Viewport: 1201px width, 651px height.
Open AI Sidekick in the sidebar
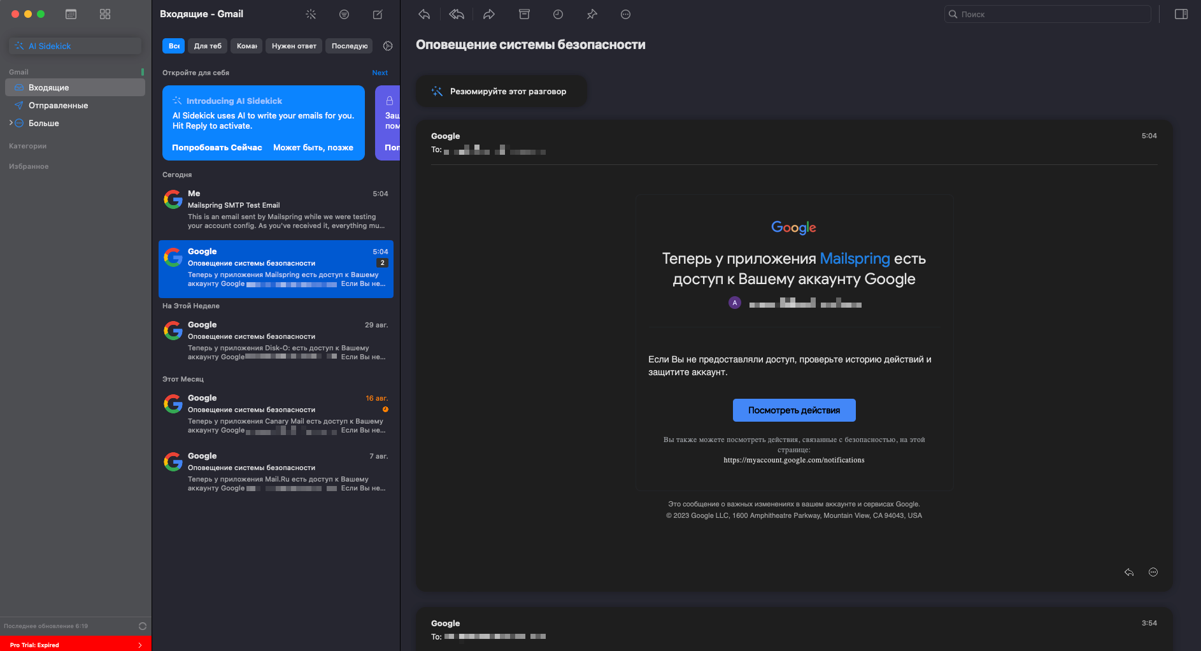(x=75, y=46)
